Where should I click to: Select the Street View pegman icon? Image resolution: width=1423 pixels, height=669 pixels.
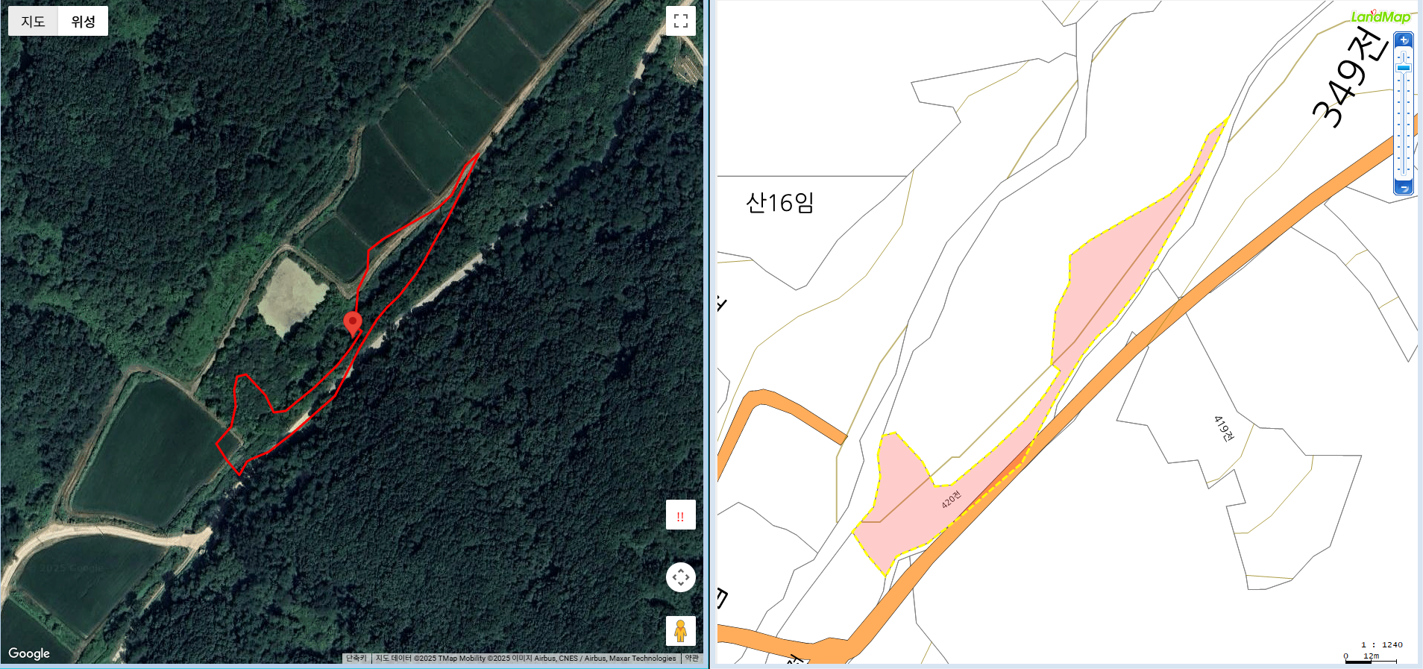[680, 631]
